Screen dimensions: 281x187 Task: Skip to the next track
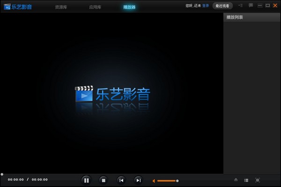[x=138, y=180]
